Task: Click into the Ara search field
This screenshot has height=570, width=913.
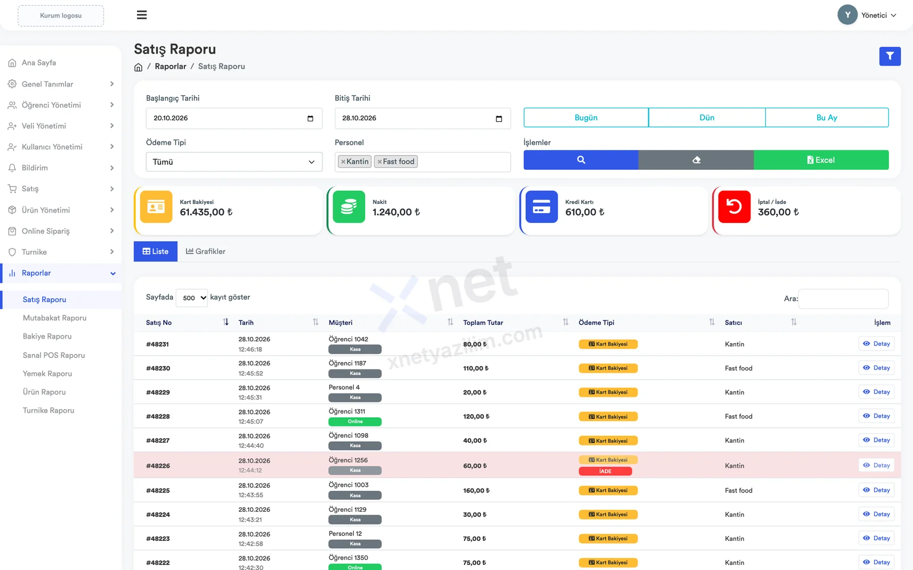Action: (843, 299)
